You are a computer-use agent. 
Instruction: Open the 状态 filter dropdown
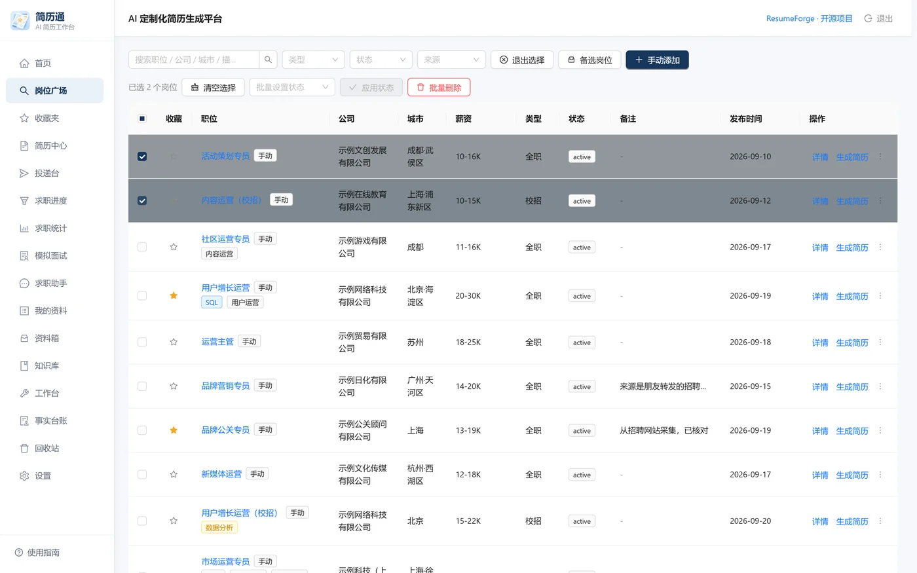381,60
